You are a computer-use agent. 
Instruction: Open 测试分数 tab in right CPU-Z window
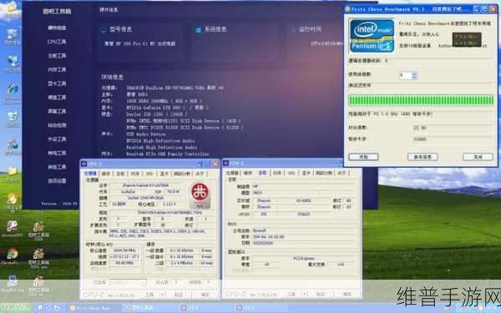(x=324, y=173)
